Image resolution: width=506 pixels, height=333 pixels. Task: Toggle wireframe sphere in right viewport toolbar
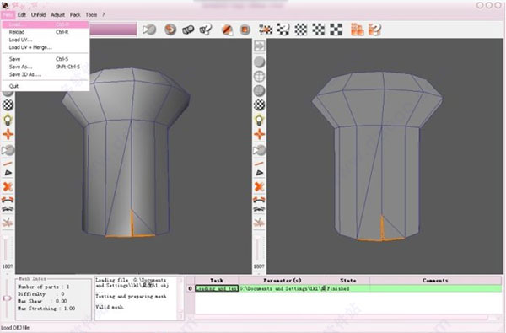click(260, 77)
